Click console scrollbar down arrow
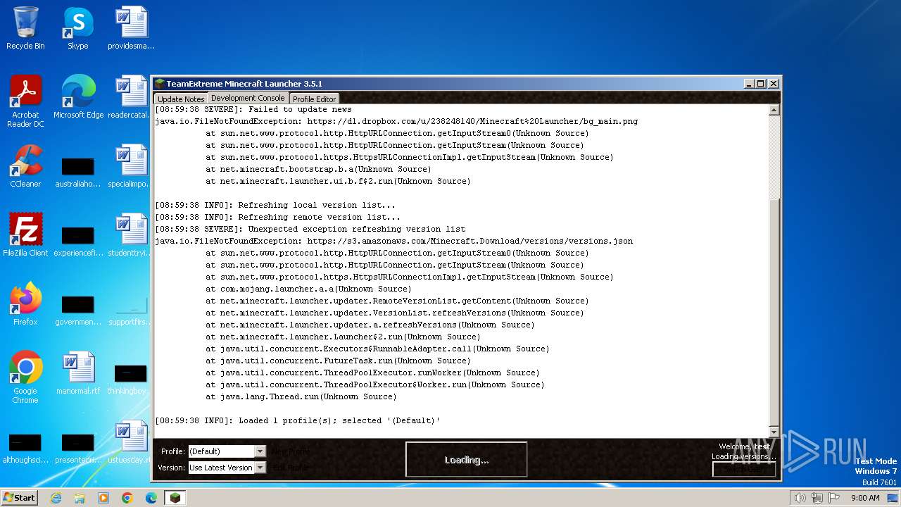This screenshot has width=901, height=507. pos(774,432)
